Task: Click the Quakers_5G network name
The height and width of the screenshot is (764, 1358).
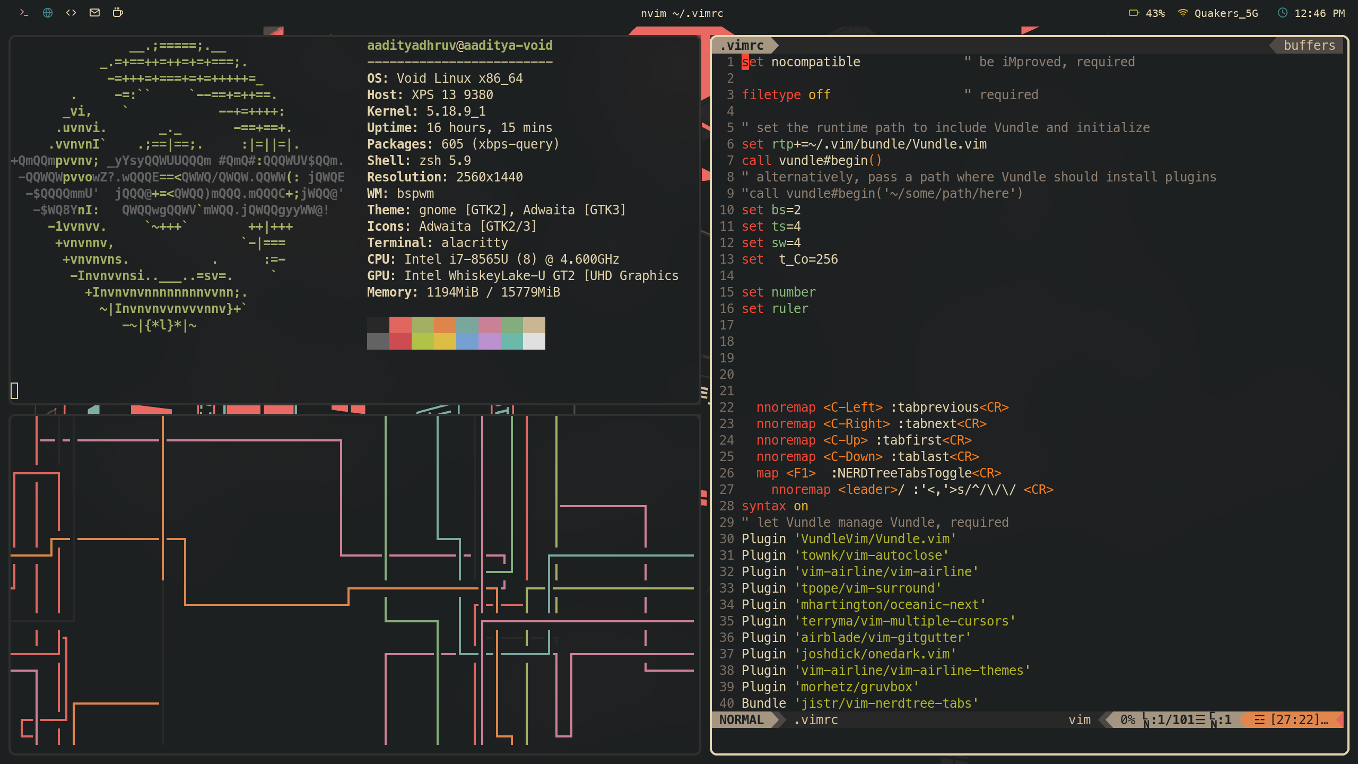Action: click(1226, 13)
